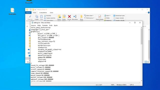Go back using Explorer's back arrow
The image size is (160, 90).
pyautogui.click(x=27, y=26)
